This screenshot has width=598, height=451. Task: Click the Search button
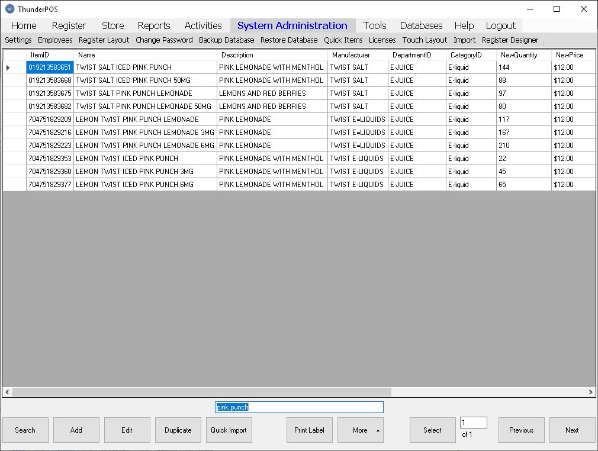tap(25, 430)
